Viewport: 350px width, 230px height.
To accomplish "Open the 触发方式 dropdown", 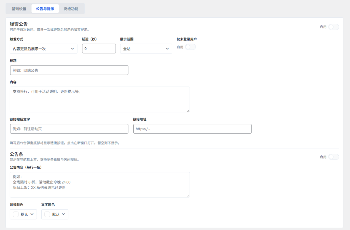I will [43, 49].
